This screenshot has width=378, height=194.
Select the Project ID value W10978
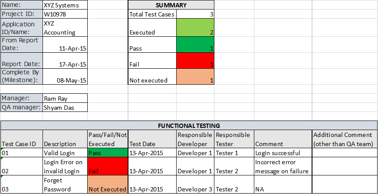click(x=65, y=14)
